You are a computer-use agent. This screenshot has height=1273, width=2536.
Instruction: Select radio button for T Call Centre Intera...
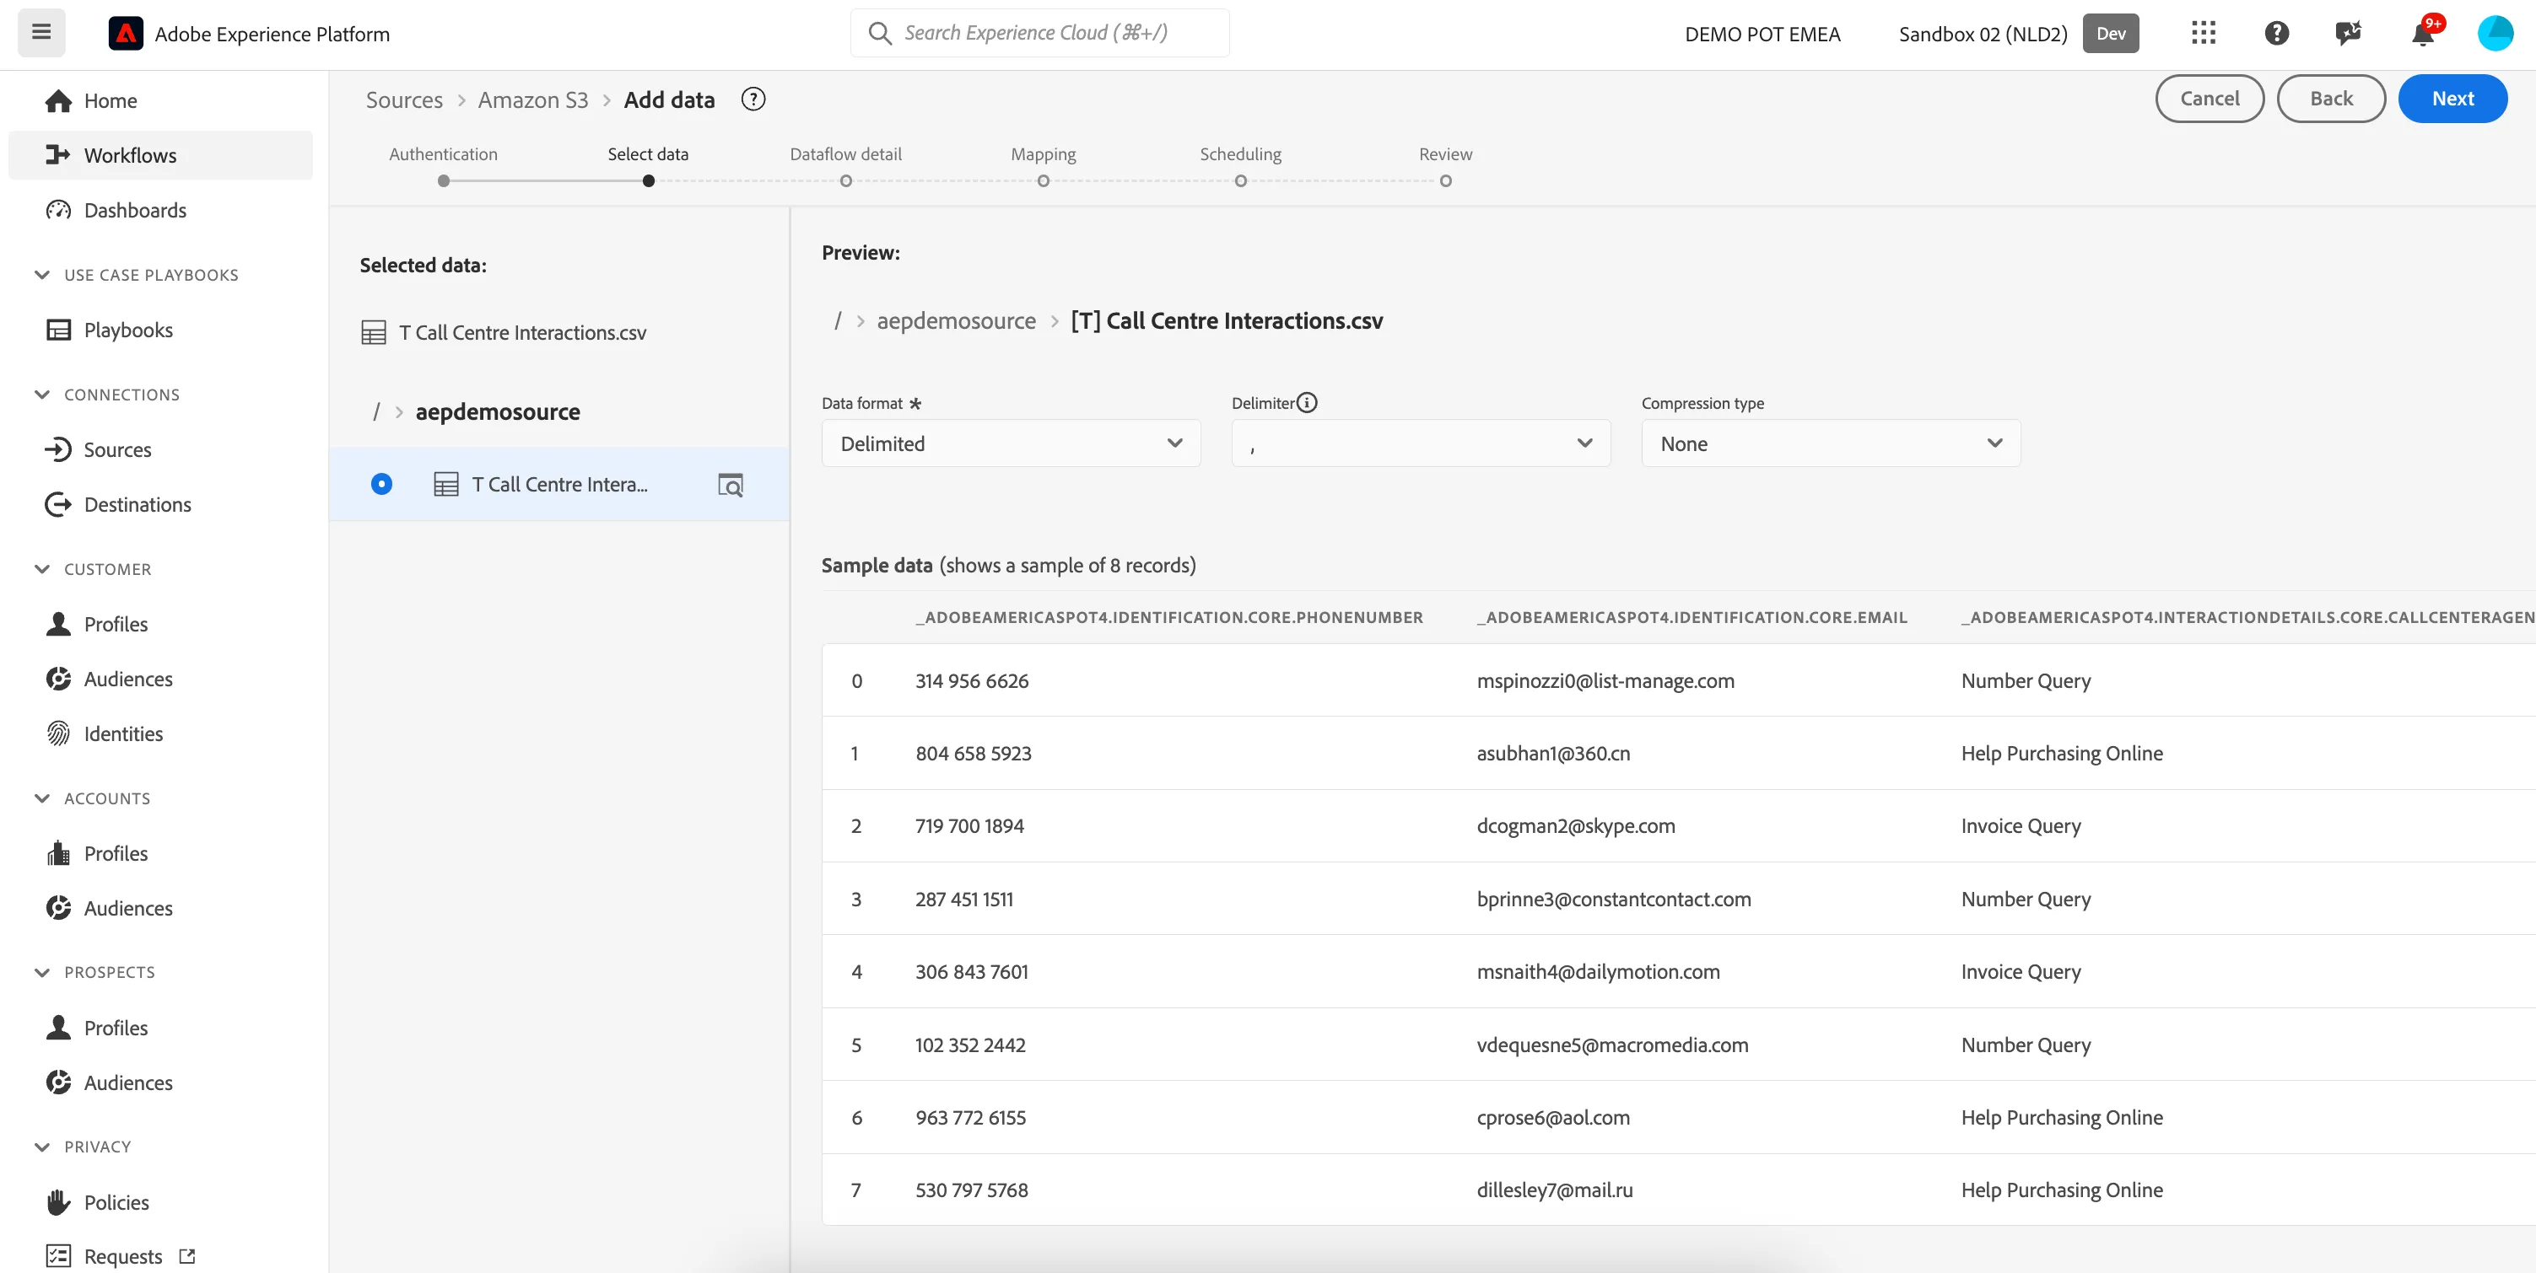point(381,484)
